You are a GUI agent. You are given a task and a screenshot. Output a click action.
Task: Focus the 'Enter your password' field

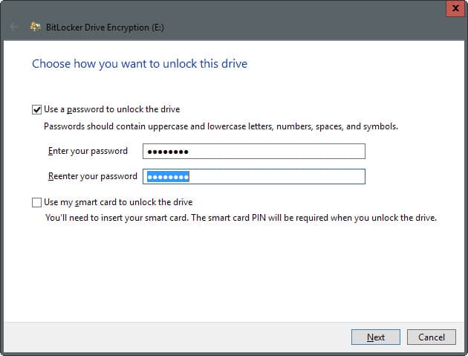click(254, 151)
